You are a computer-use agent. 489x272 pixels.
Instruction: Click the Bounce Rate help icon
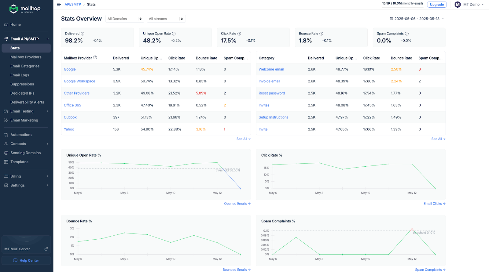321,34
